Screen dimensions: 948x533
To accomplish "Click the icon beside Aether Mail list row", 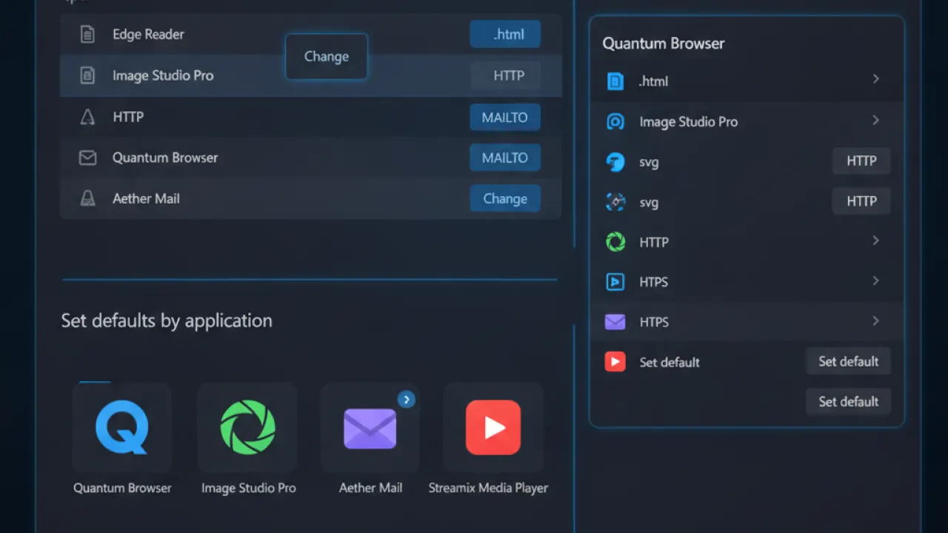I will tap(87, 198).
